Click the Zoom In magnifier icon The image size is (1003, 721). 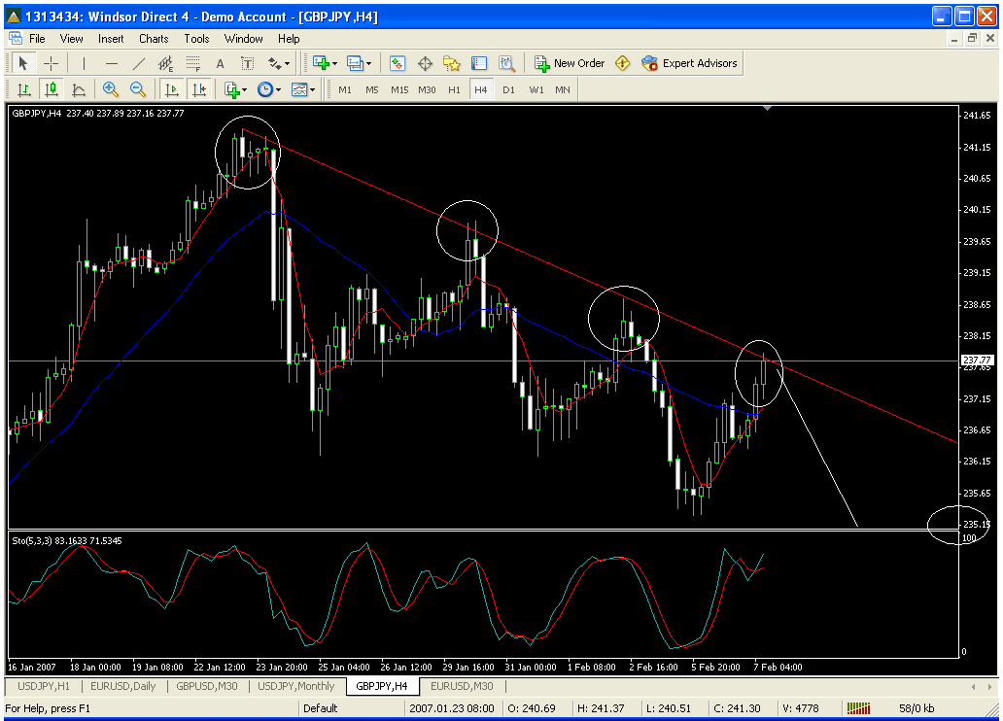tap(111, 89)
